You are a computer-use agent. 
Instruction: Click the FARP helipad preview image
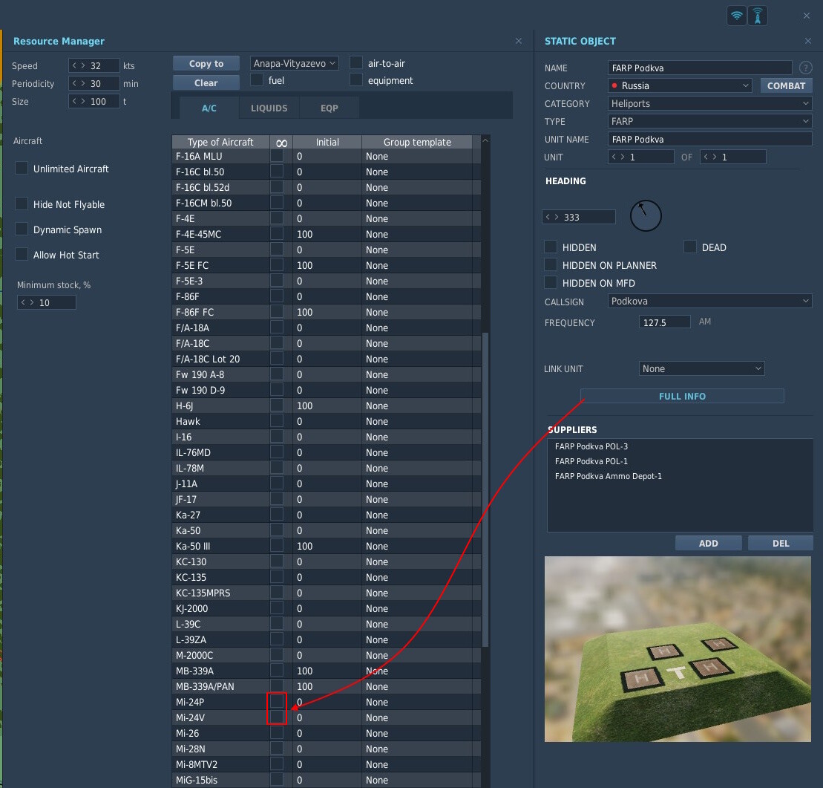coord(678,649)
